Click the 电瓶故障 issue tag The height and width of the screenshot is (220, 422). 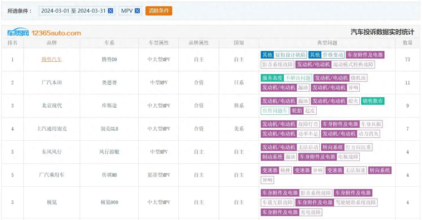point(348,157)
